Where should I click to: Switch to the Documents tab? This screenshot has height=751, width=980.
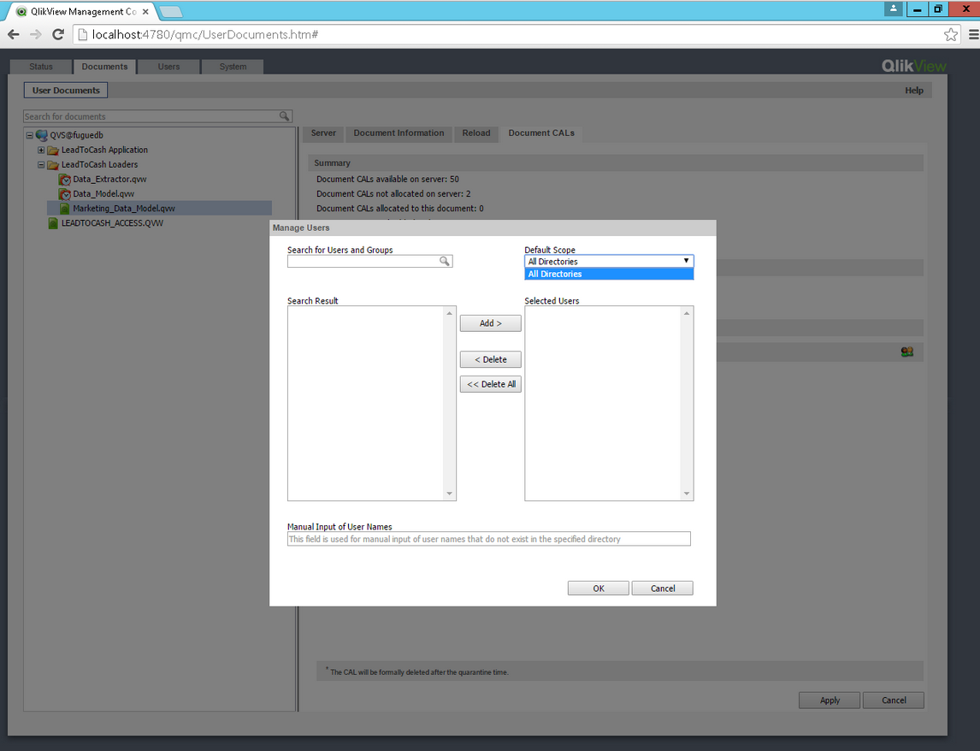click(x=104, y=67)
